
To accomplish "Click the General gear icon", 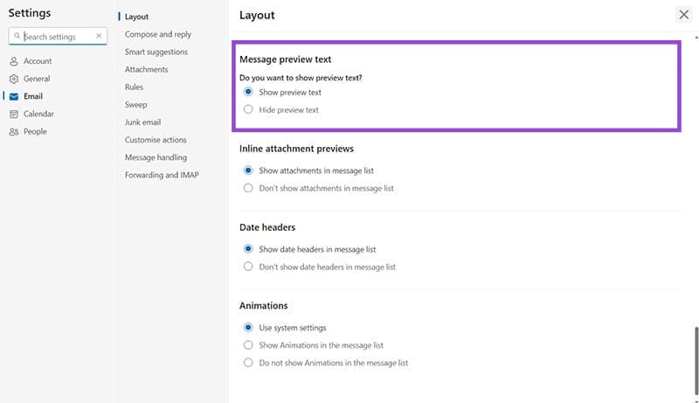I will (x=14, y=79).
